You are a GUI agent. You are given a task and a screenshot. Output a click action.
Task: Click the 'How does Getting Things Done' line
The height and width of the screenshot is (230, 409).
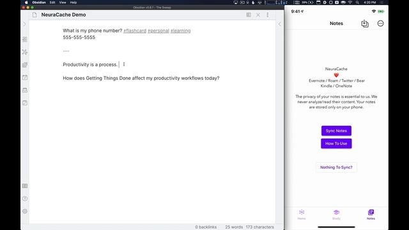[141, 78]
